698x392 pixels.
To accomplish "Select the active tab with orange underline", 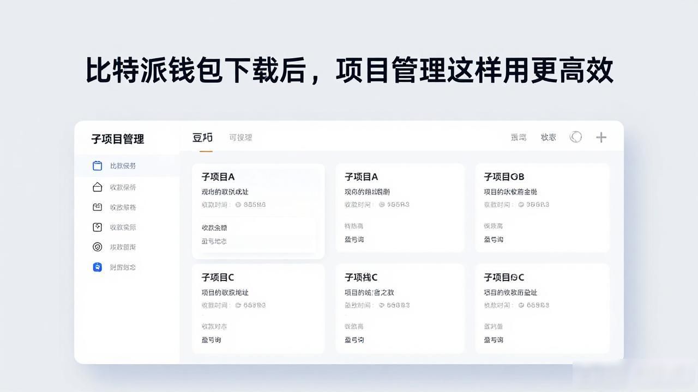I will coord(203,137).
